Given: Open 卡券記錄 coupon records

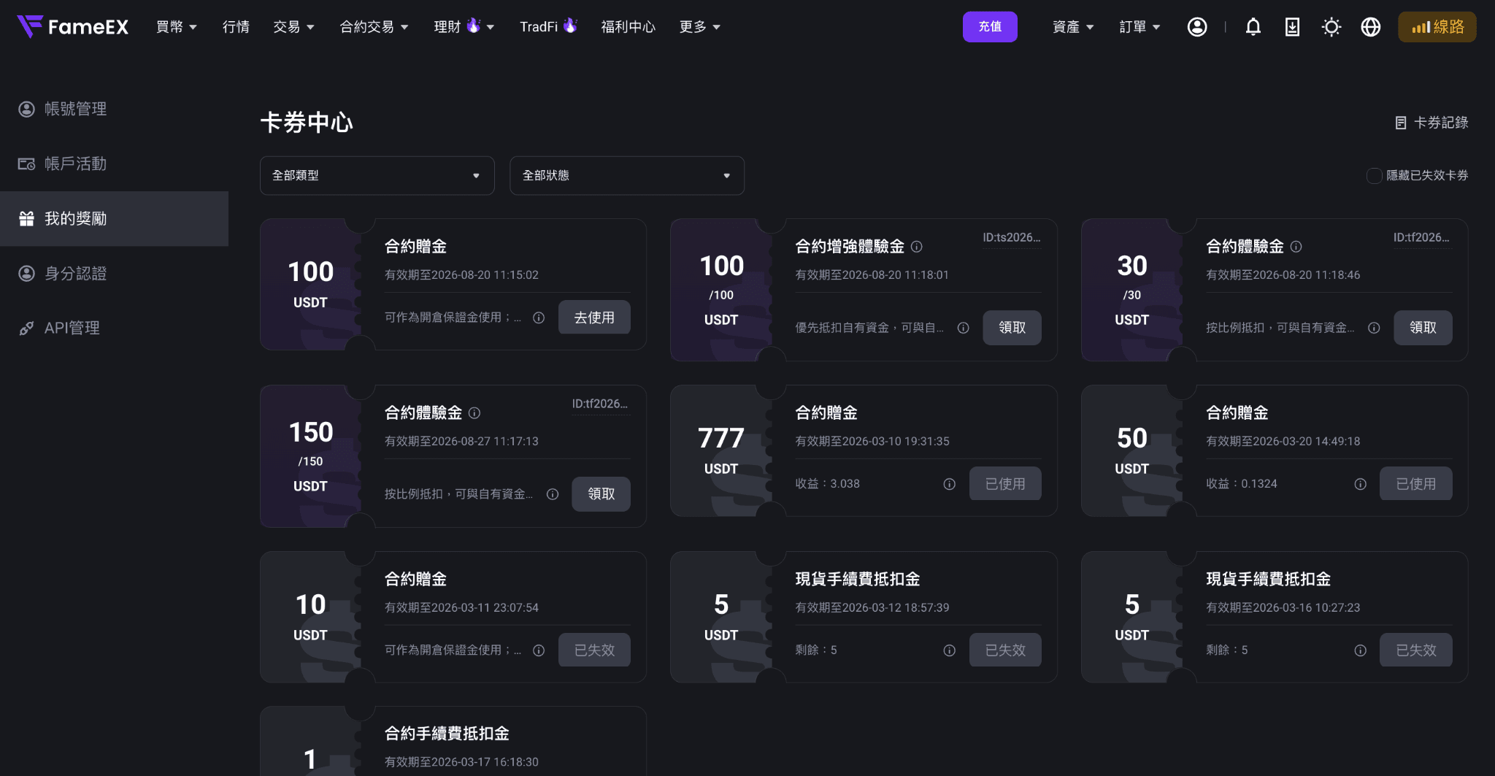Looking at the screenshot, I should tap(1431, 123).
